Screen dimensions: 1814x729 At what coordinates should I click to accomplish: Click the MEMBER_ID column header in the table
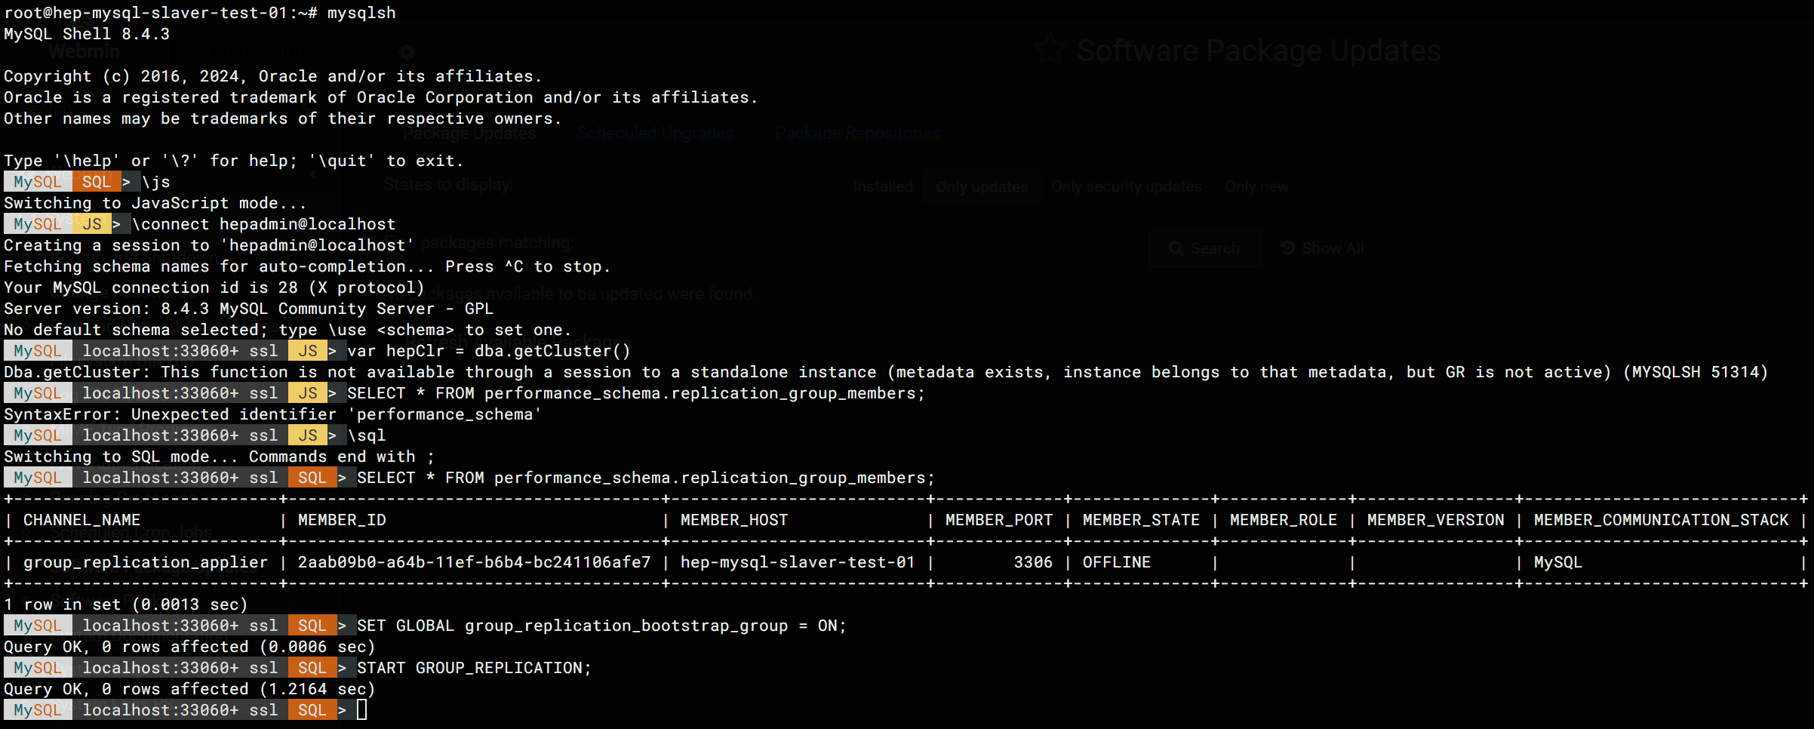click(342, 520)
